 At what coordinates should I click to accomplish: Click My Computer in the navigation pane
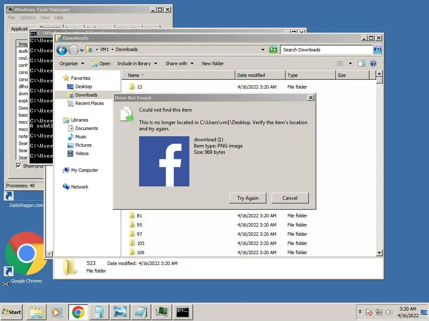[x=84, y=170]
